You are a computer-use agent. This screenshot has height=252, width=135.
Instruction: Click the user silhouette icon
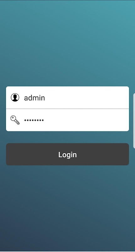pyautogui.click(x=15, y=97)
